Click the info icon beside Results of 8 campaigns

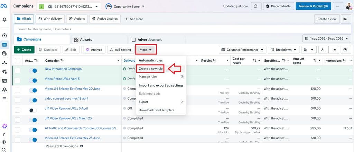(x=82, y=146)
